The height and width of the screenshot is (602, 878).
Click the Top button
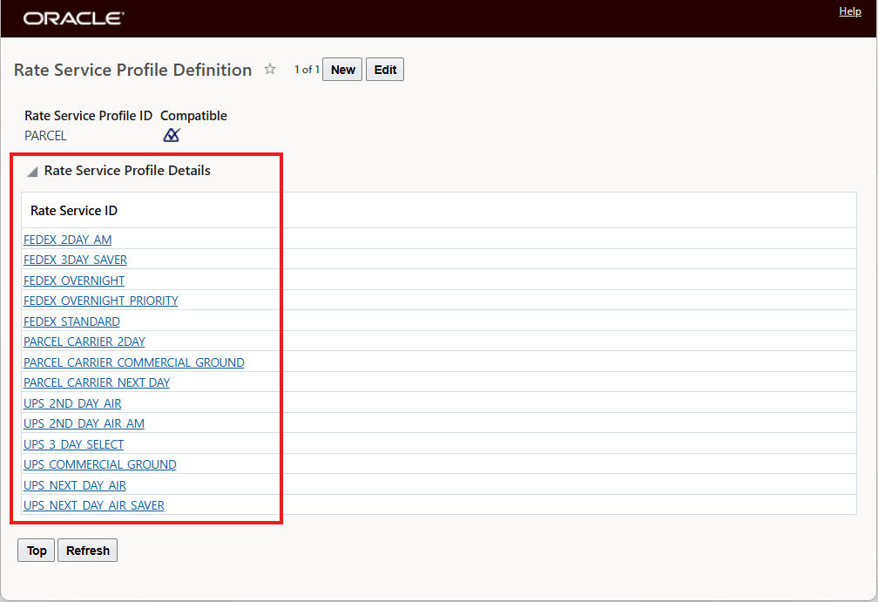[x=37, y=551]
